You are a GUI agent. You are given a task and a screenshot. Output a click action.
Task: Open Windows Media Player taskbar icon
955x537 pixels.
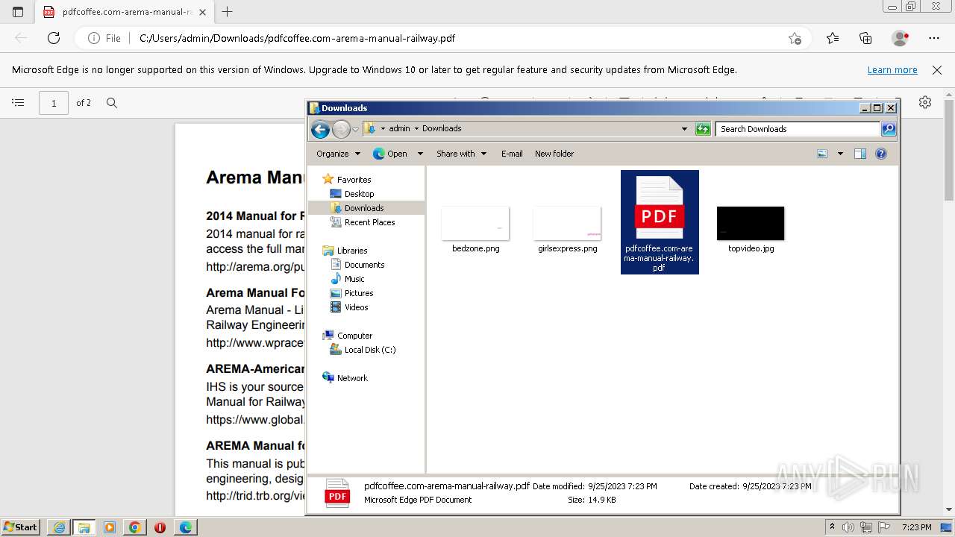(x=110, y=527)
